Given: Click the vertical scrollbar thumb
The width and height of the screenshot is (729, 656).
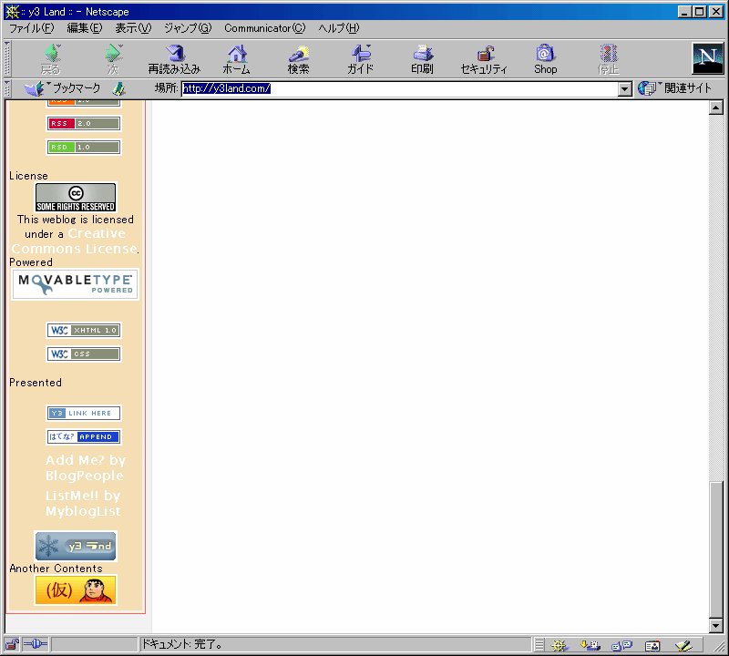Looking at the screenshot, I should click(x=716, y=550).
